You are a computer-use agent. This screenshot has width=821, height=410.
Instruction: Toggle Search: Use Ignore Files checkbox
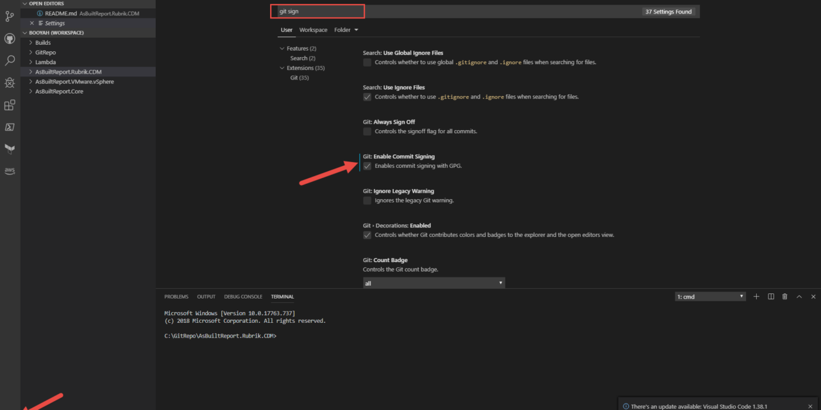tap(367, 97)
